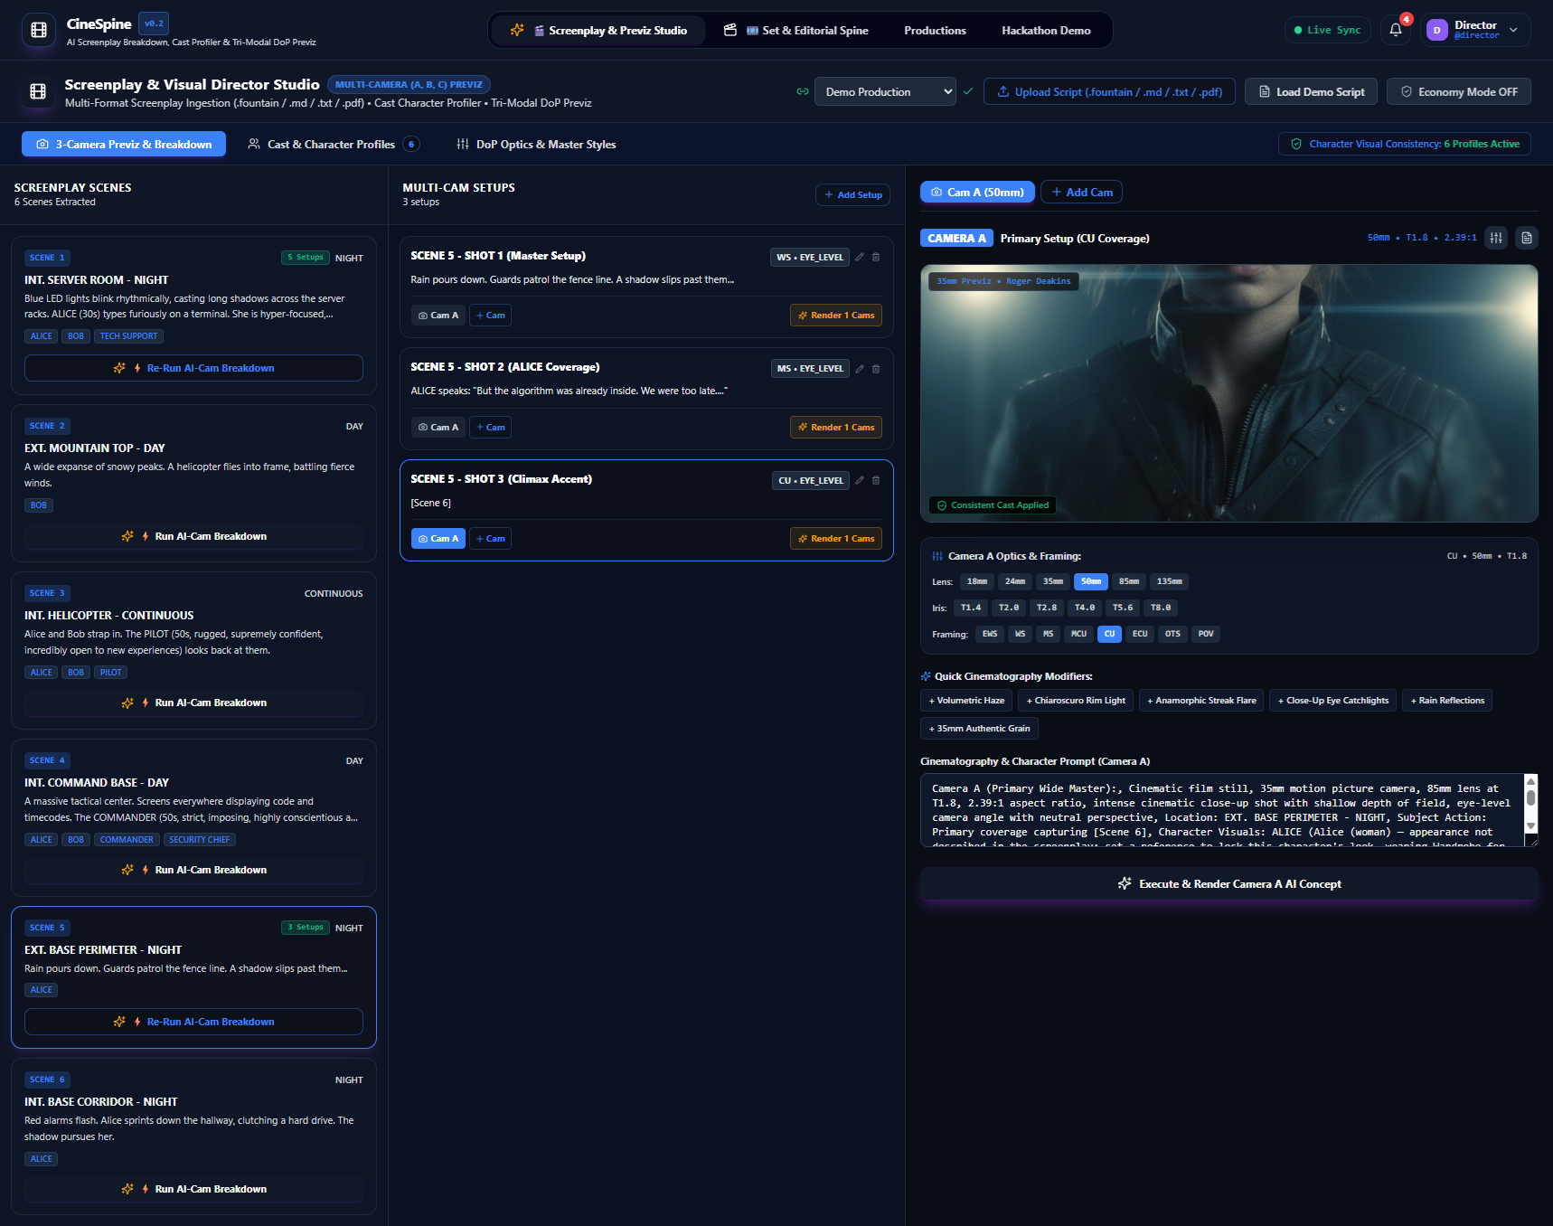
Task: Delete Scene 5 Shot 2 trash icon
Action: click(x=876, y=369)
